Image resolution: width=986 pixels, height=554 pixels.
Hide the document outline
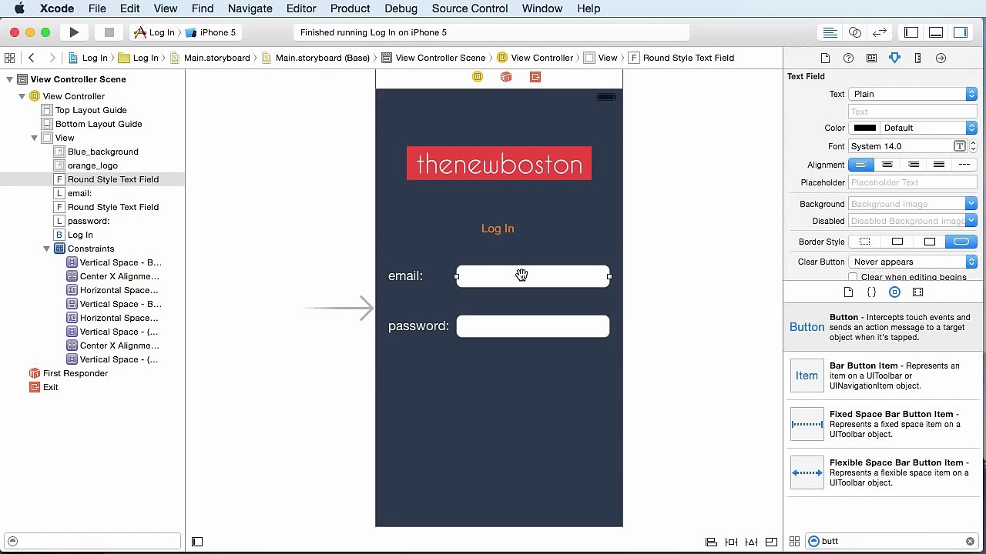click(x=197, y=542)
